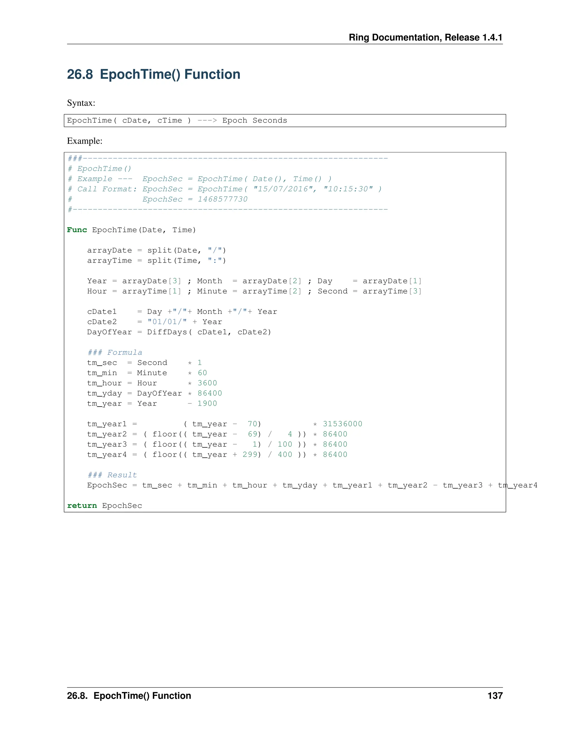
Task: Click the 'Func' keyword in the code
Action: (77, 230)
